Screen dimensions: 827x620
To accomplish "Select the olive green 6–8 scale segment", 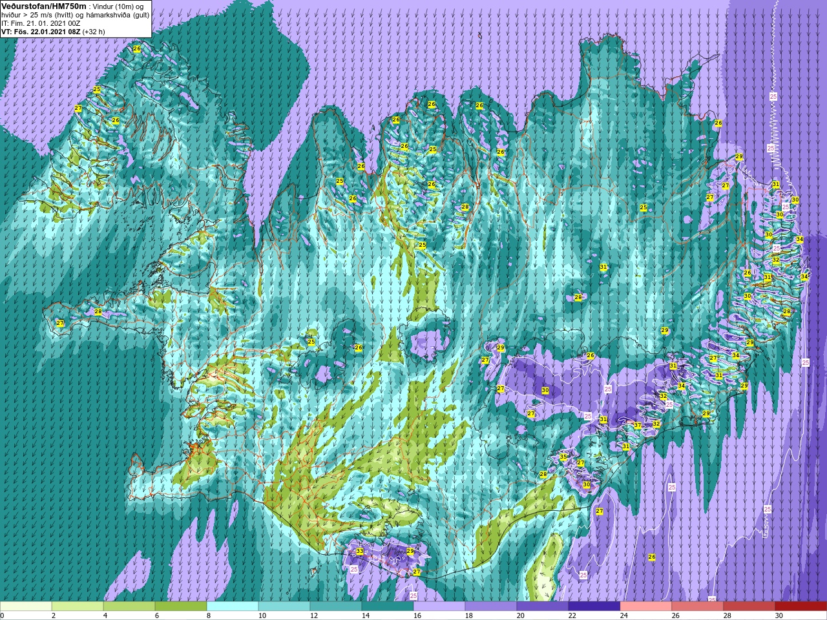I will coord(181,606).
